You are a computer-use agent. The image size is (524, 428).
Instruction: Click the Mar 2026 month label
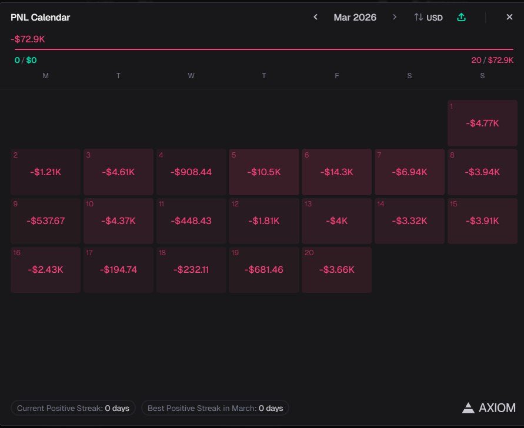(x=355, y=18)
